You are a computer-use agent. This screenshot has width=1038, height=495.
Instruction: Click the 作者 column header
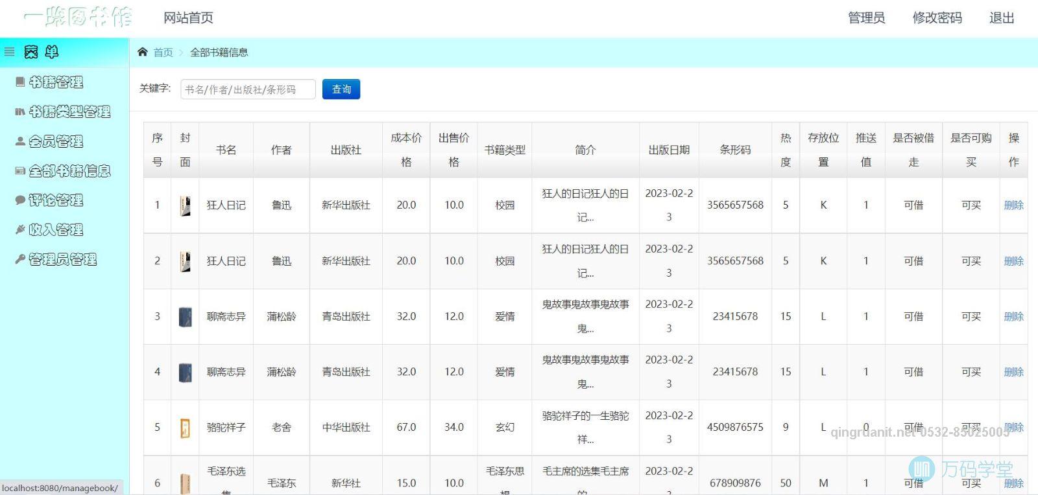(281, 150)
